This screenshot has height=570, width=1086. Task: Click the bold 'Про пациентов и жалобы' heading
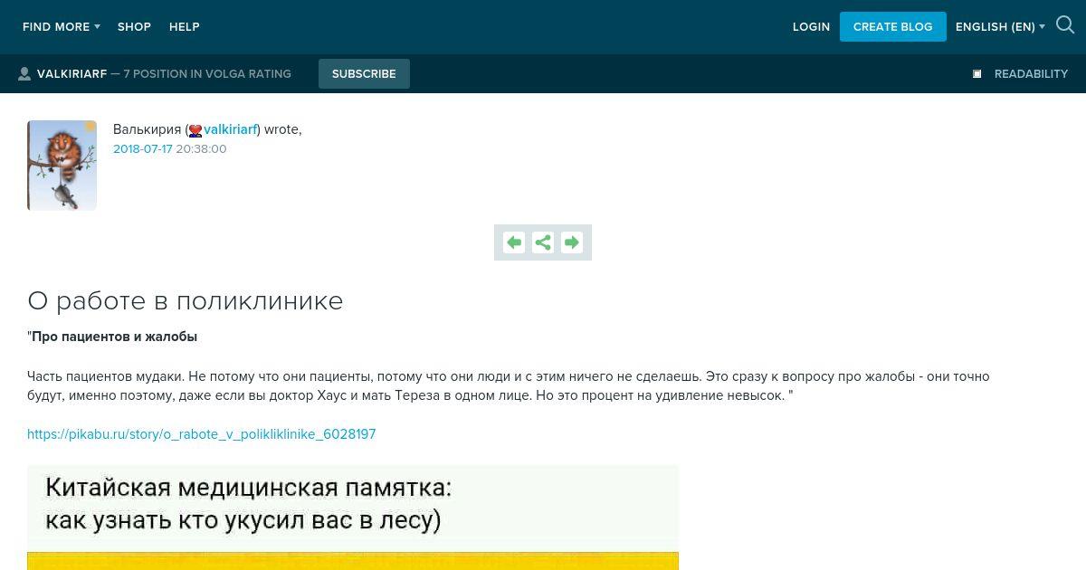114,337
